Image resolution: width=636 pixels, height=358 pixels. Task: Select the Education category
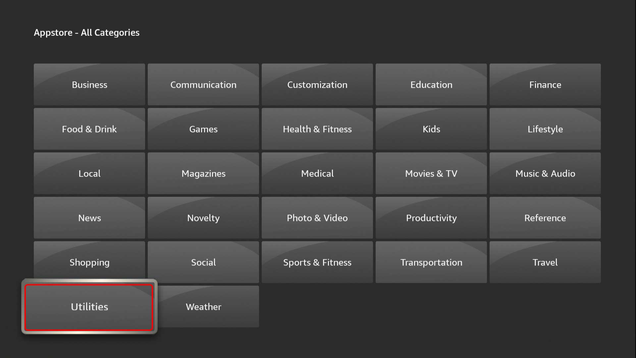(x=431, y=85)
